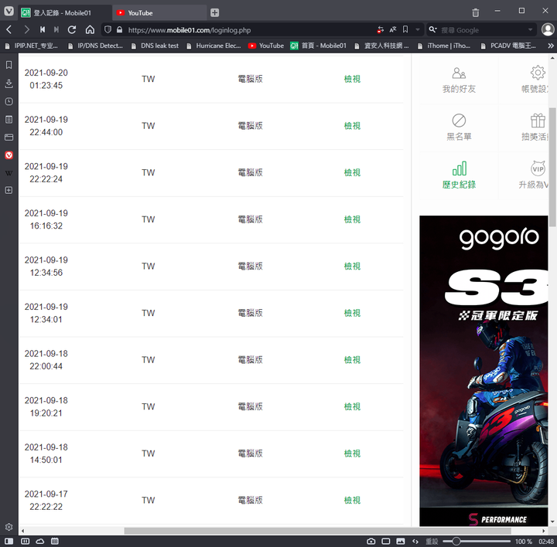Switch to the Mobile01 login record tab
The height and width of the screenshot is (547, 557).
coord(65,13)
